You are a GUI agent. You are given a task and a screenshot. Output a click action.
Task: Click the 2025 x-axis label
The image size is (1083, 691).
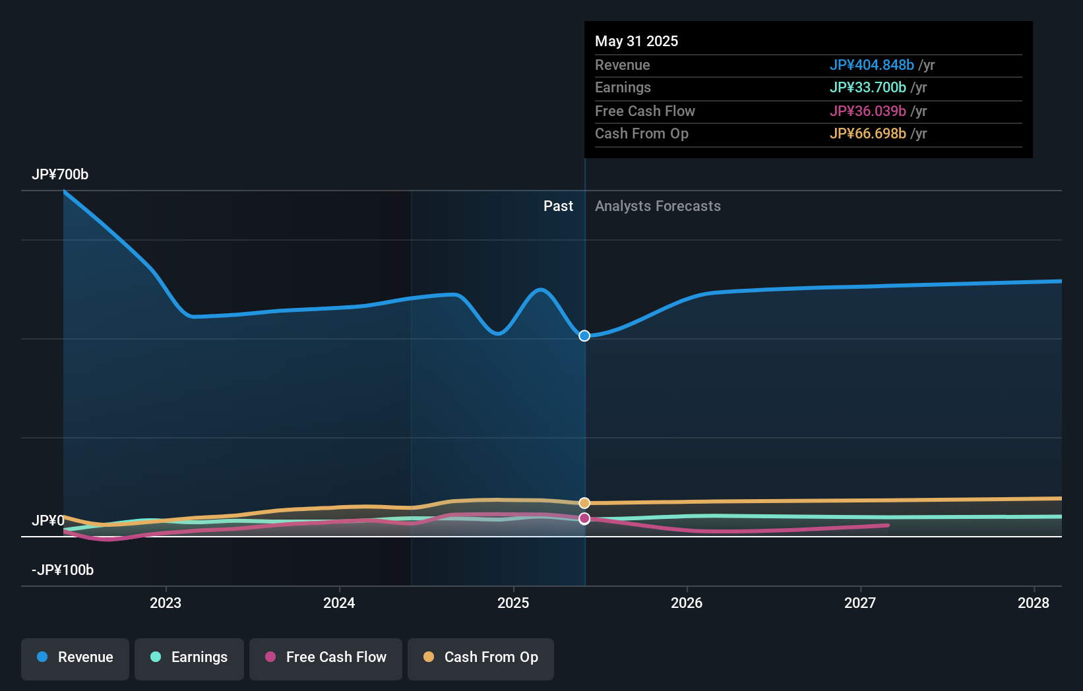[x=513, y=603]
